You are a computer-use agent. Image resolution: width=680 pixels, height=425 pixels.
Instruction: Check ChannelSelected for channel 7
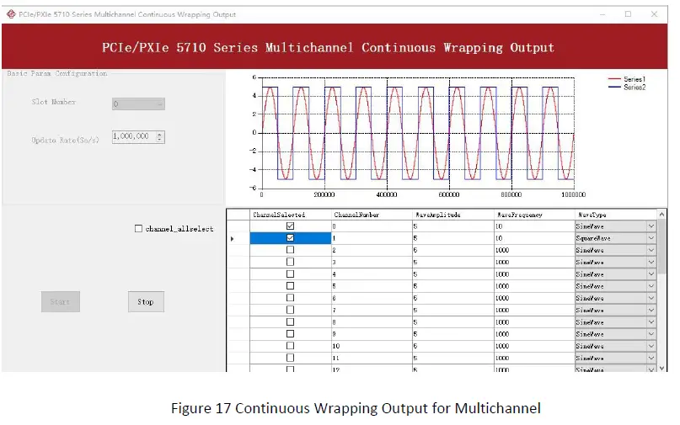[290, 310]
